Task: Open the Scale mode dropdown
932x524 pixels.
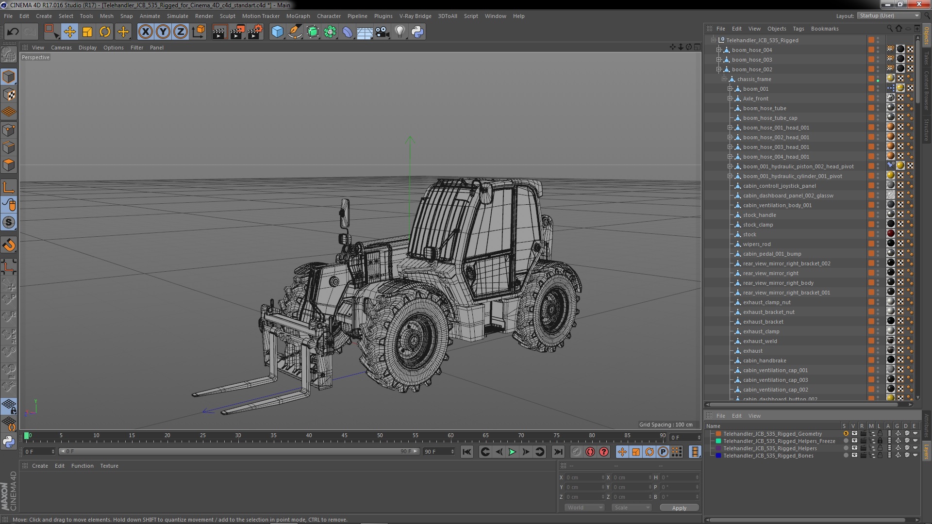Action: coord(631,508)
